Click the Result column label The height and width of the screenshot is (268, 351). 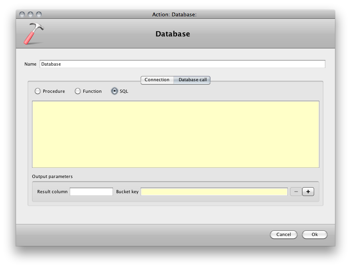(52, 192)
